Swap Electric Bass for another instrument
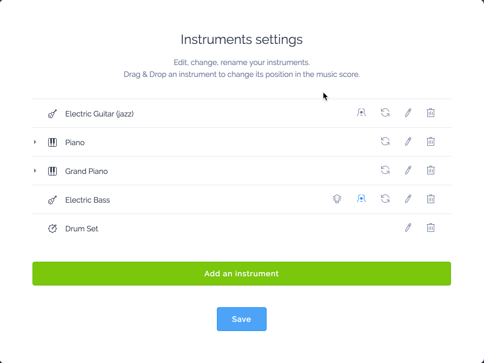This screenshot has height=363, width=484. (x=385, y=199)
